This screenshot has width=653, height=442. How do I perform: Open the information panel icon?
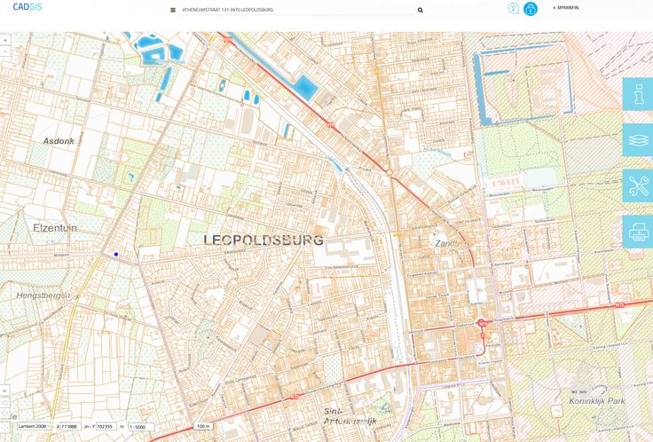(637, 94)
